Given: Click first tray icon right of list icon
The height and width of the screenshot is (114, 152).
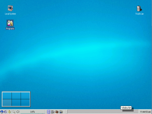Looking at the screenshot, I should pyautogui.click(x=53, y=111).
